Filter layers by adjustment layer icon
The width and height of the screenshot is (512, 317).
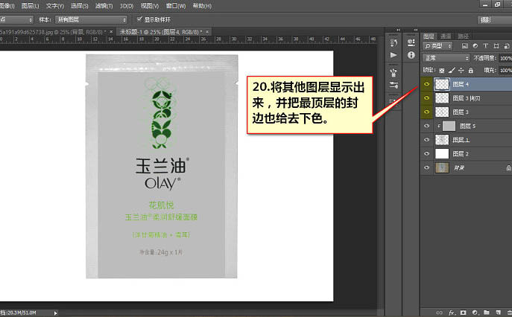[x=475, y=46]
